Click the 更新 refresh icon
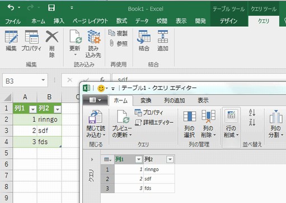 pyautogui.click(x=75, y=37)
